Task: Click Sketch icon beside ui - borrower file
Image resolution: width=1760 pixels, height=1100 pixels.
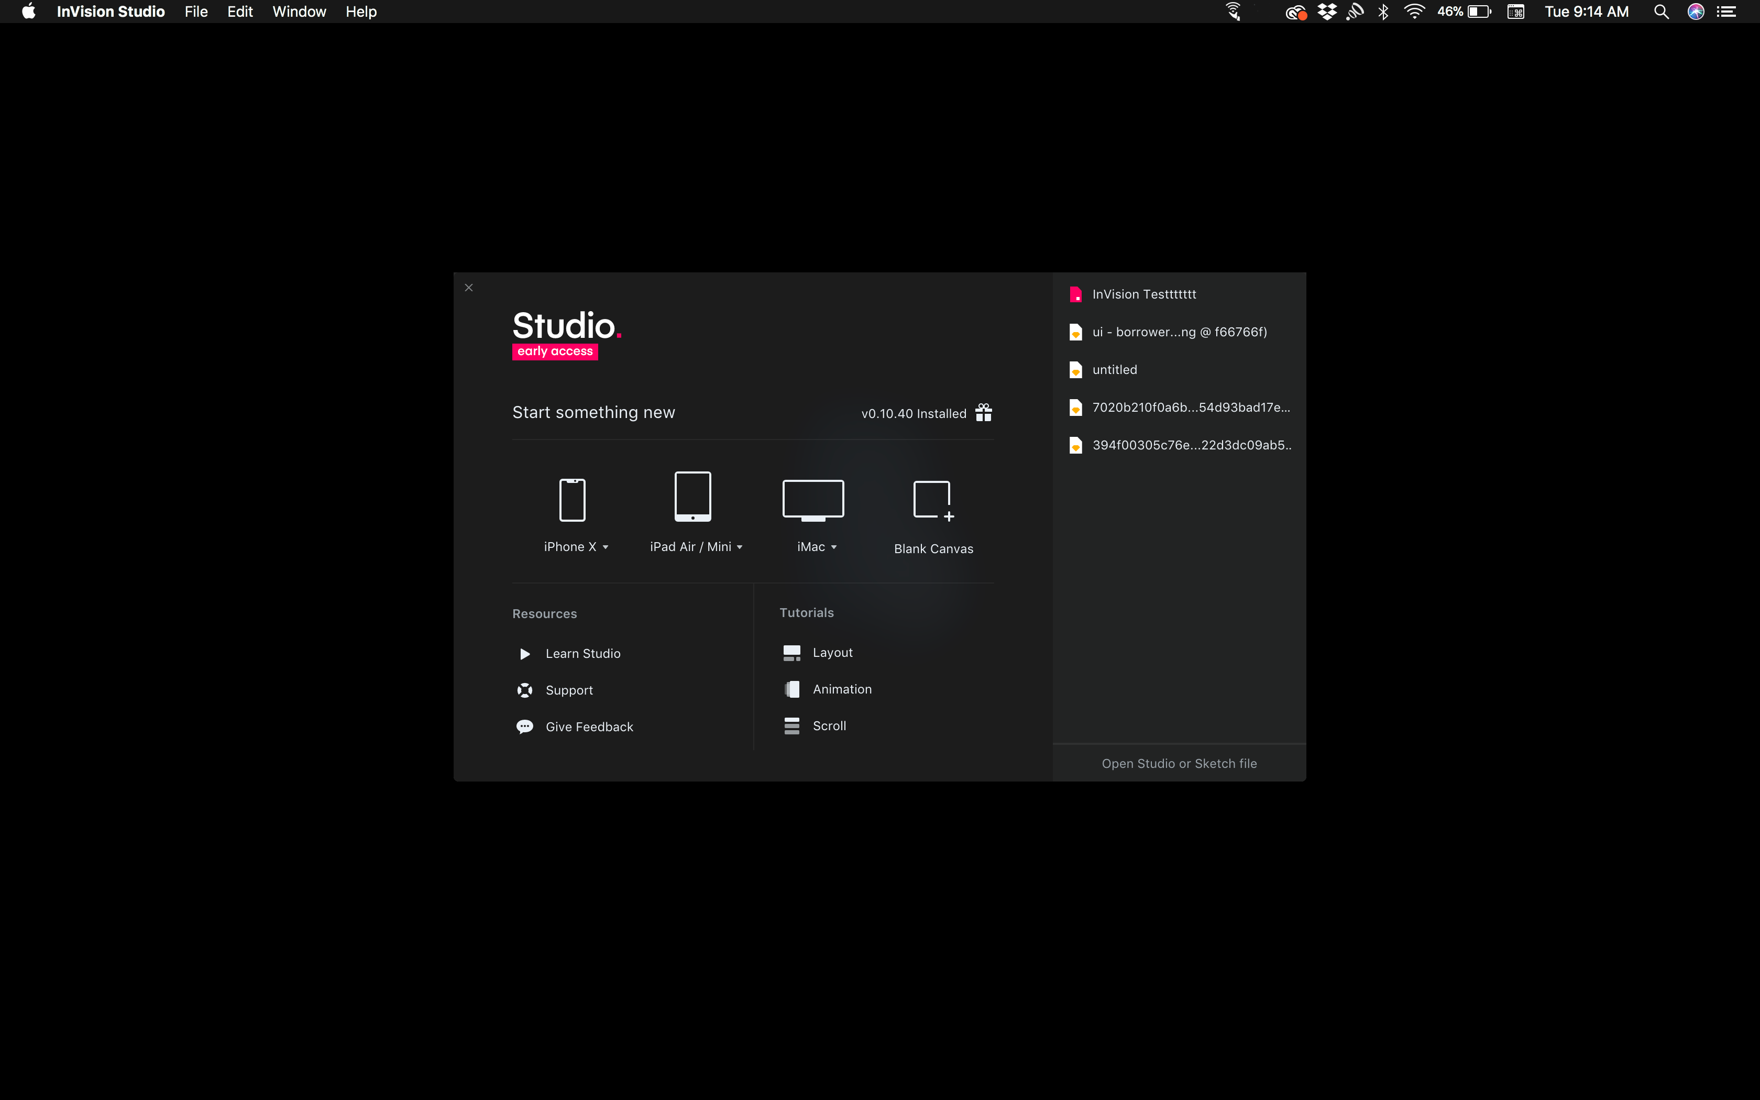Action: tap(1075, 333)
